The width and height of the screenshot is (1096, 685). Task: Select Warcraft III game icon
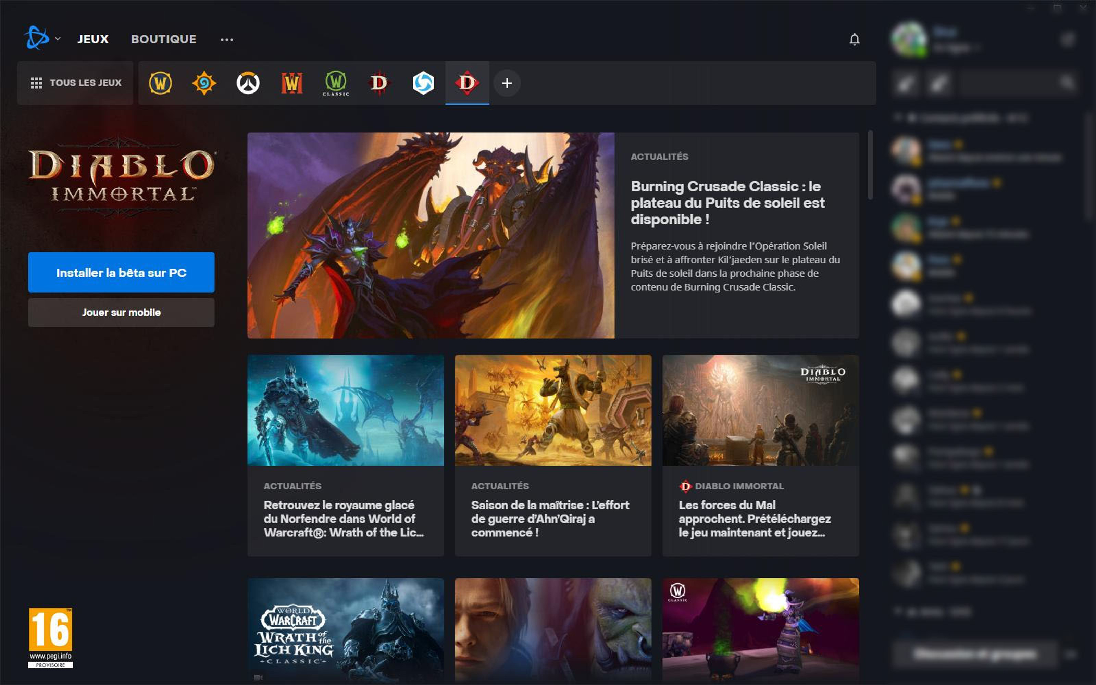pos(292,83)
